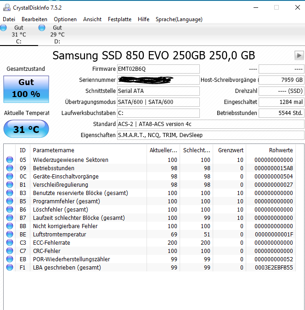The width and height of the screenshot is (305, 310).
Task: Click the Seriennummer field
Action: 158,80
